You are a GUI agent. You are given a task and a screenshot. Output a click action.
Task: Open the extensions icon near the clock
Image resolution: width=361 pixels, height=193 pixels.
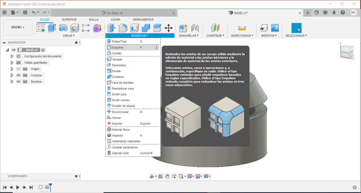pyautogui.click(x=316, y=13)
